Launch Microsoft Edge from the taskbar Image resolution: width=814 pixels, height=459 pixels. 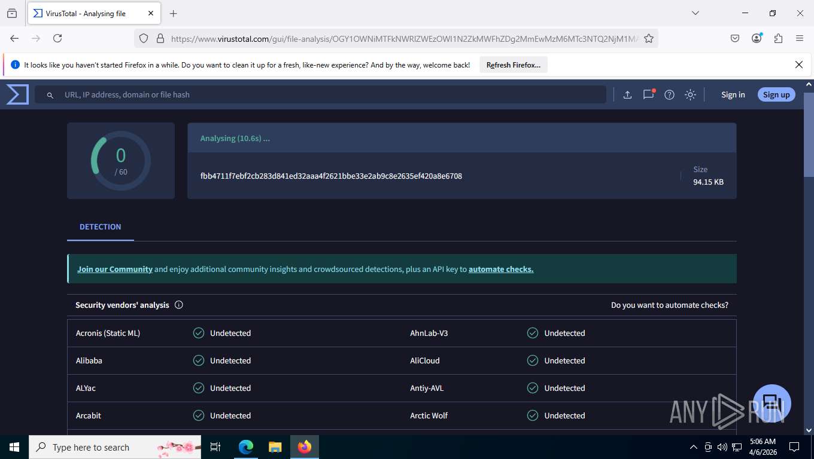click(246, 447)
